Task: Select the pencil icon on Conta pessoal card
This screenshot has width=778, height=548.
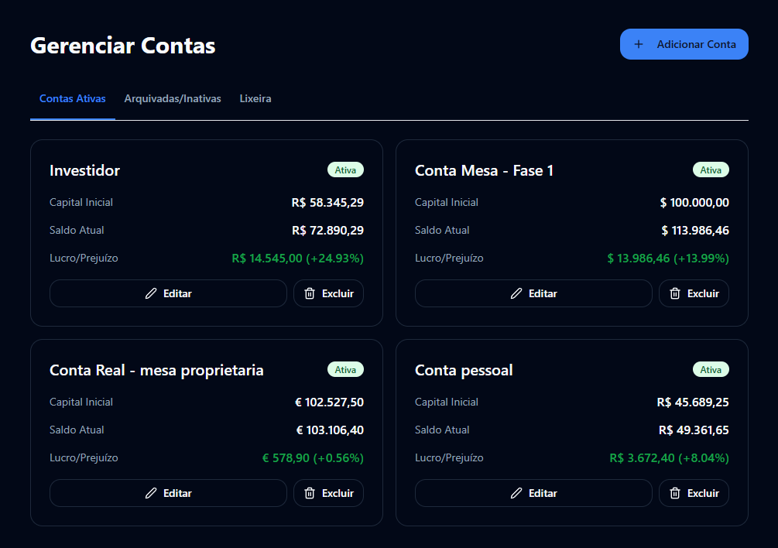Action: 515,493
